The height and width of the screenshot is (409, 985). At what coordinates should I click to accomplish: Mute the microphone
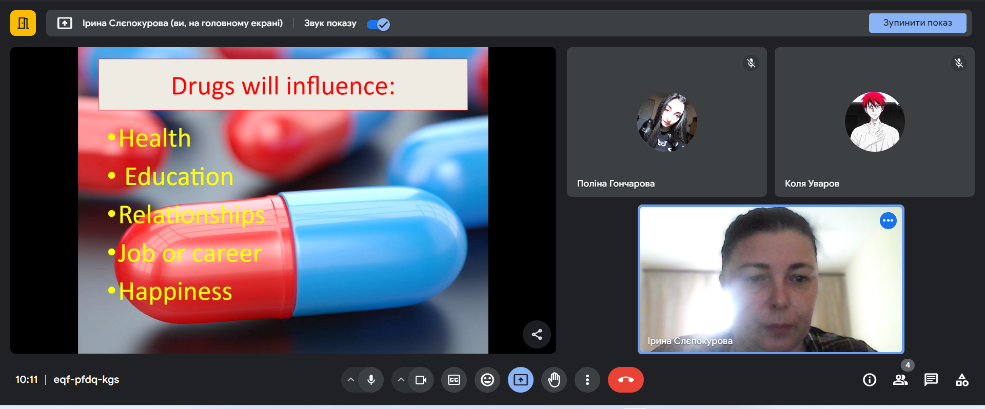click(371, 380)
